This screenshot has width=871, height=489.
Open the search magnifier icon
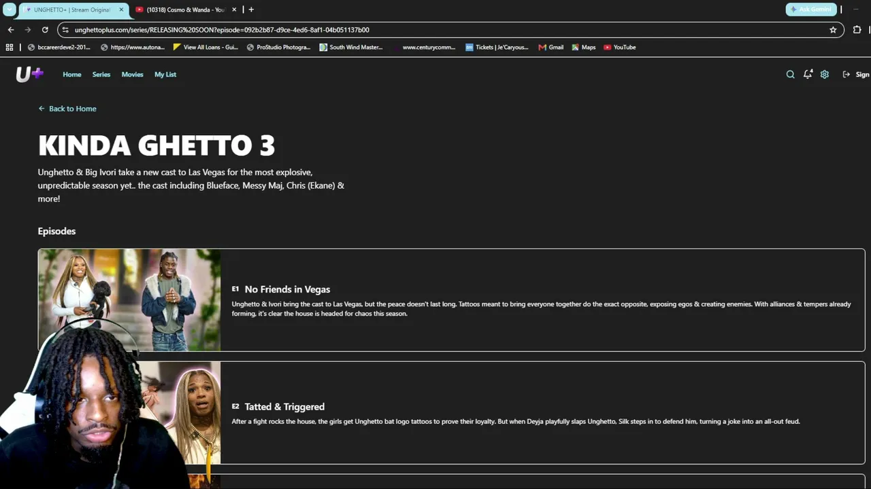(790, 75)
